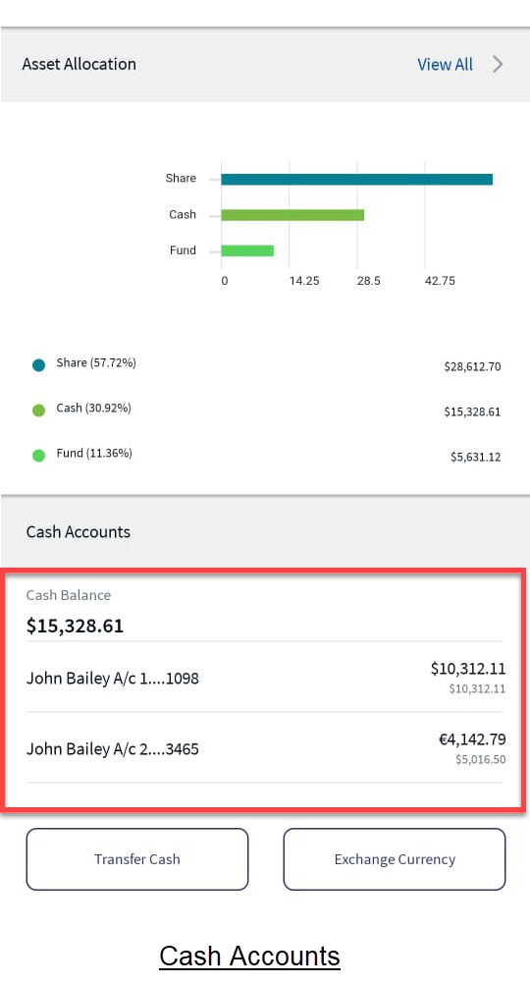
Task: Click the teal Share legend dot
Action: tap(39, 365)
